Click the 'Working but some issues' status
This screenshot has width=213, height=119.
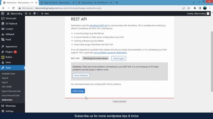pyautogui.click(x=96, y=58)
